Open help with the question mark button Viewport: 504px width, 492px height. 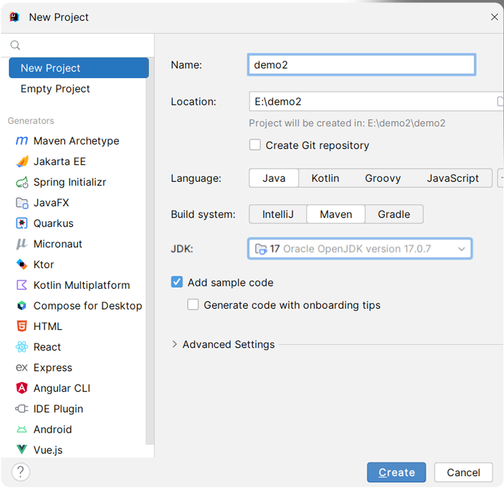pos(21,472)
